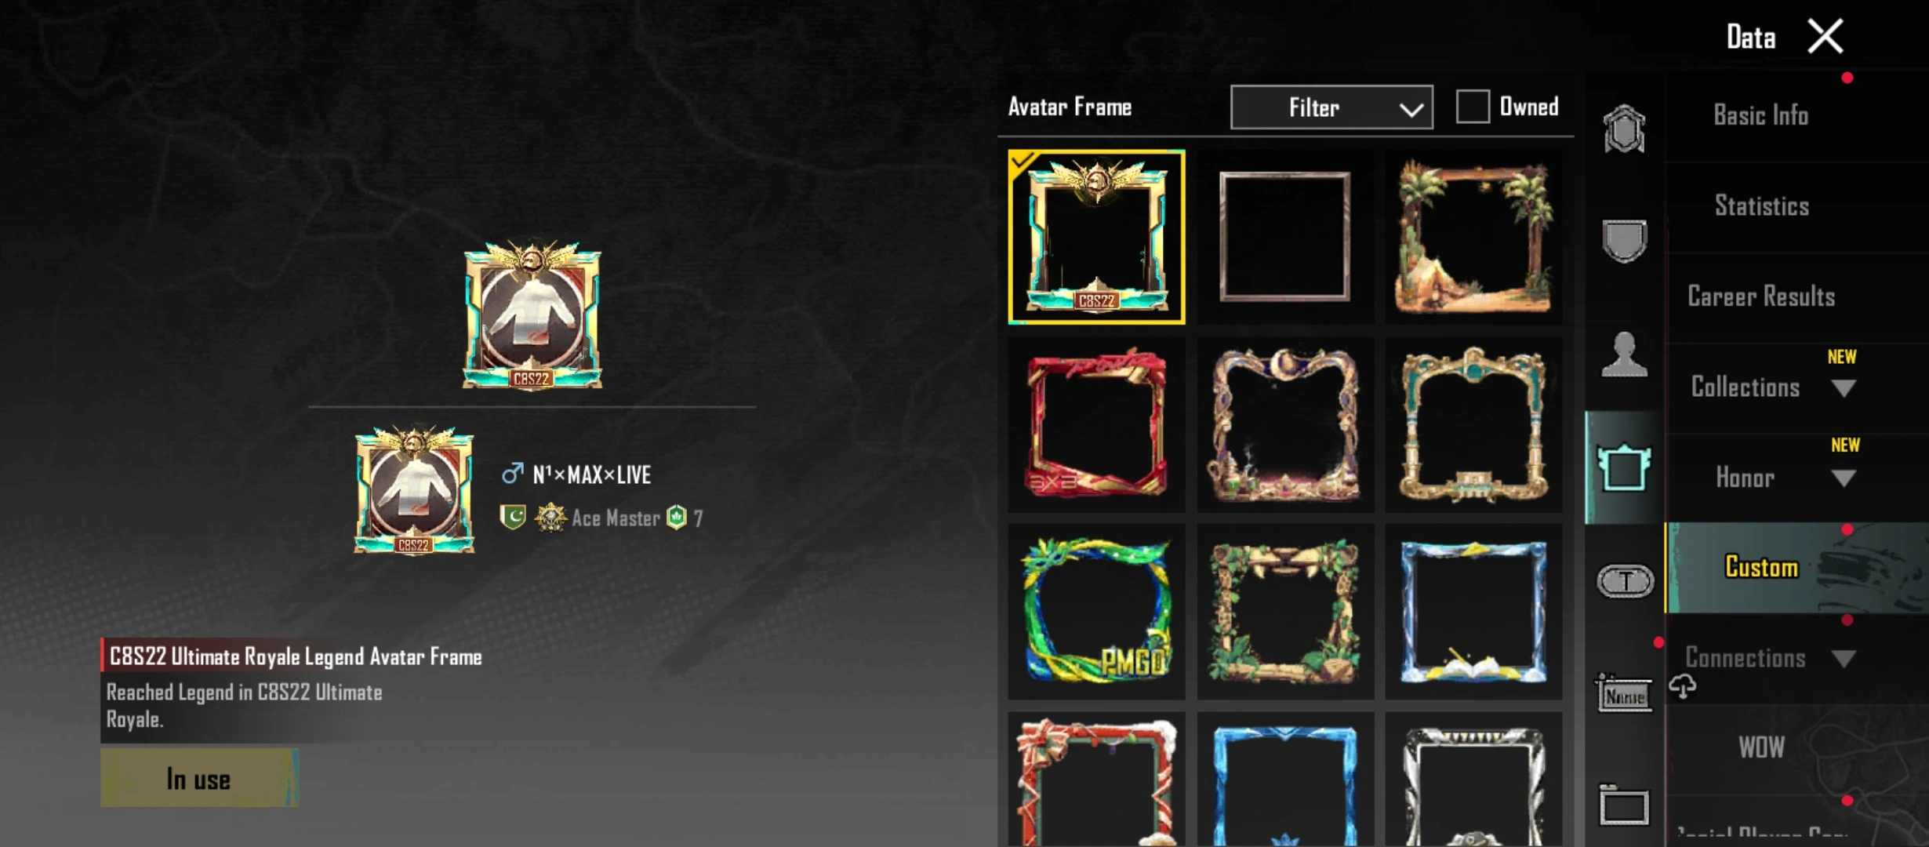Viewport: 1929px width, 847px height.
Task: Expand the Connections section arrow
Action: coord(1844,659)
